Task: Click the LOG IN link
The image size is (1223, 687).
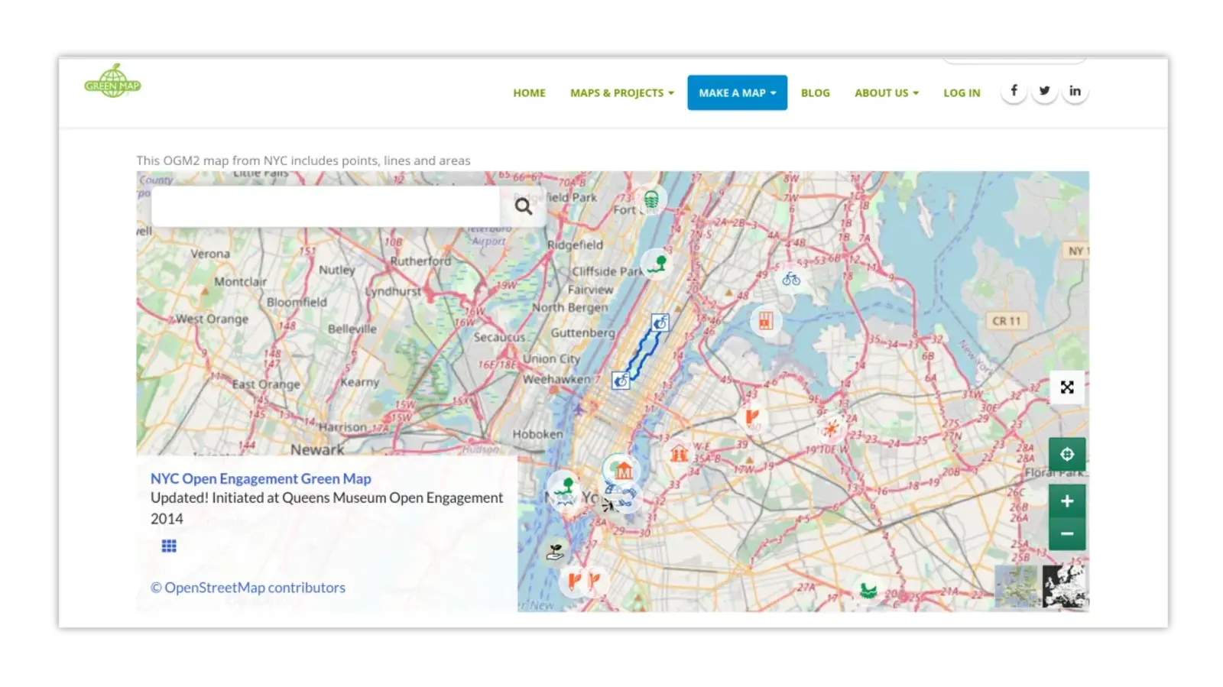Action: 962,92
